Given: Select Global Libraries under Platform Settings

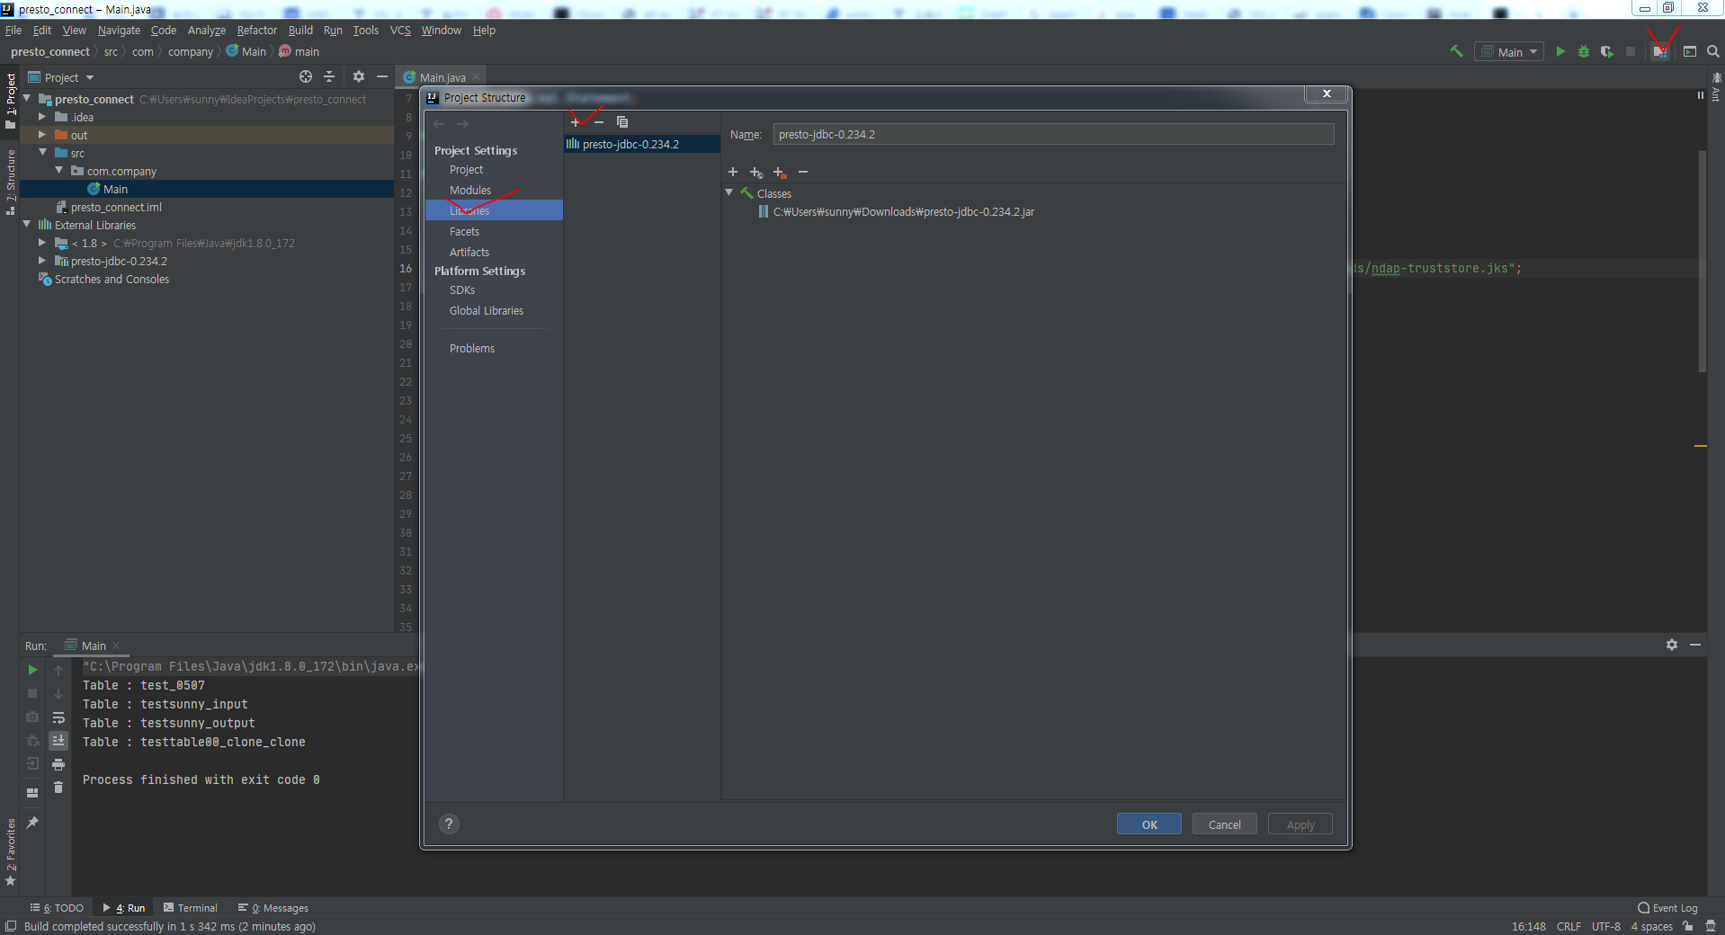Looking at the screenshot, I should point(487,310).
